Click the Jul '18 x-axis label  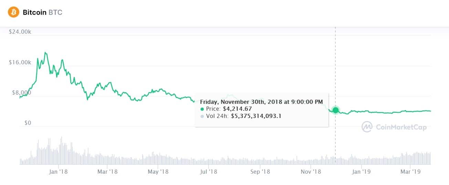click(208, 171)
